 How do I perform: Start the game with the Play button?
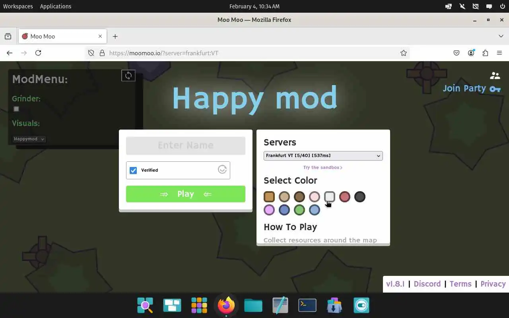[186, 194]
